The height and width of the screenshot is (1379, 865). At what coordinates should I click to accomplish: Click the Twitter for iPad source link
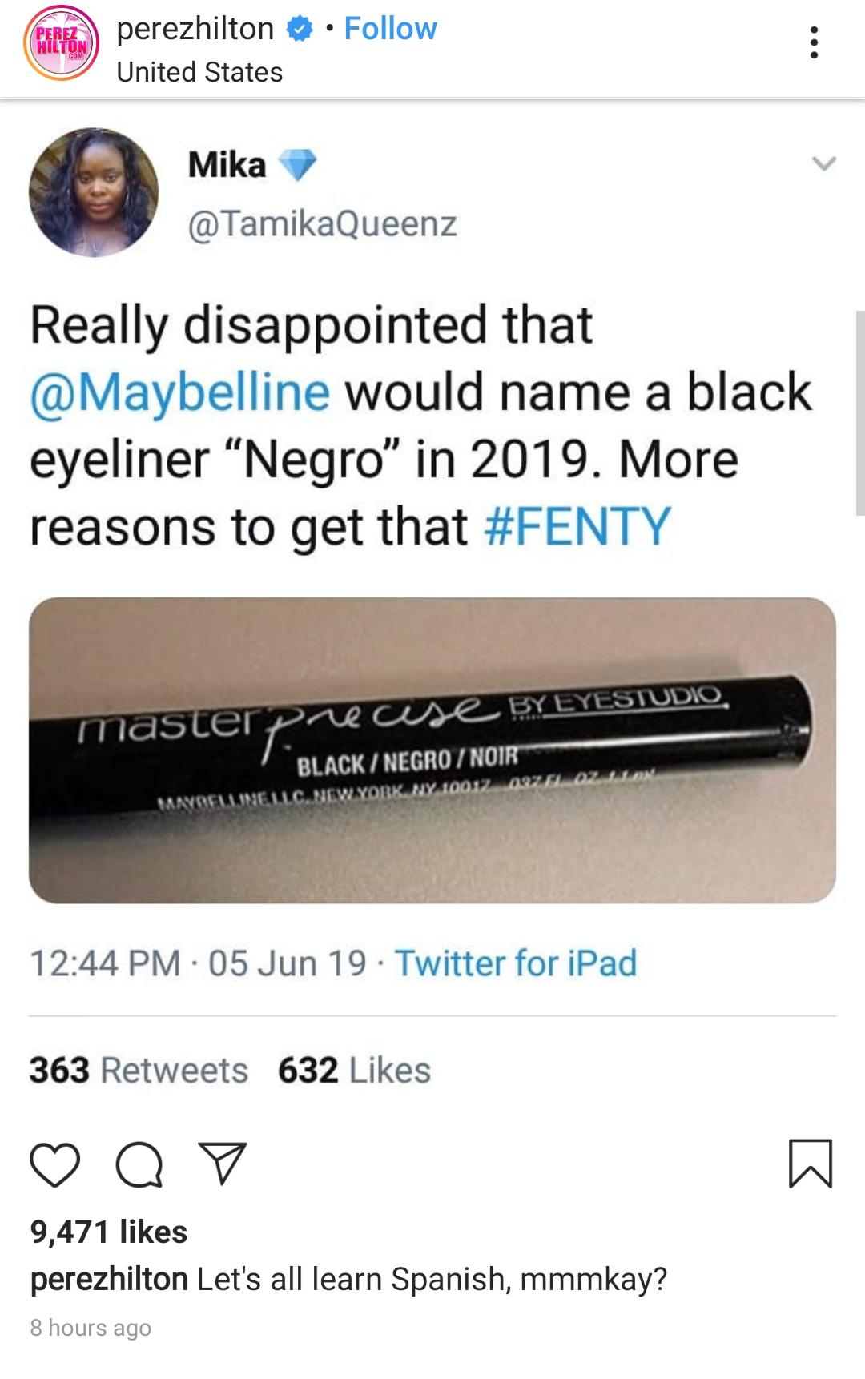click(516, 963)
